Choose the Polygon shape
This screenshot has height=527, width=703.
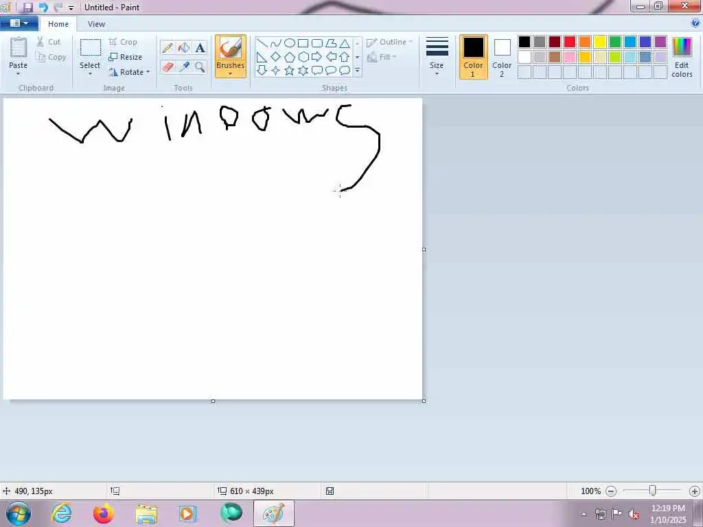point(331,43)
